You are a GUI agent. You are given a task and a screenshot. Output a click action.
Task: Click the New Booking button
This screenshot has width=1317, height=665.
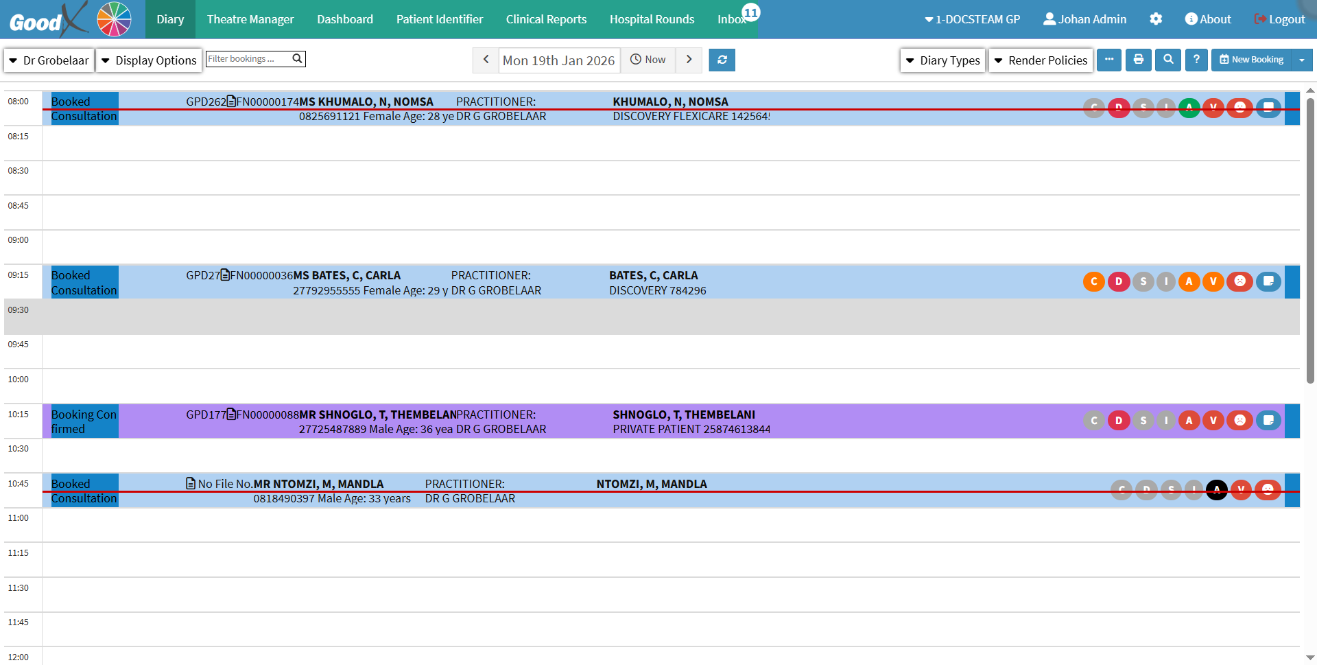click(x=1251, y=60)
